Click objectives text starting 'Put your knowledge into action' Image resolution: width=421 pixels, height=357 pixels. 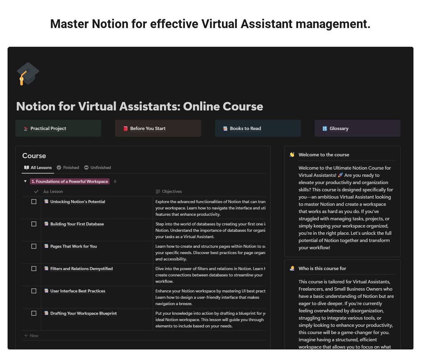[210, 319]
